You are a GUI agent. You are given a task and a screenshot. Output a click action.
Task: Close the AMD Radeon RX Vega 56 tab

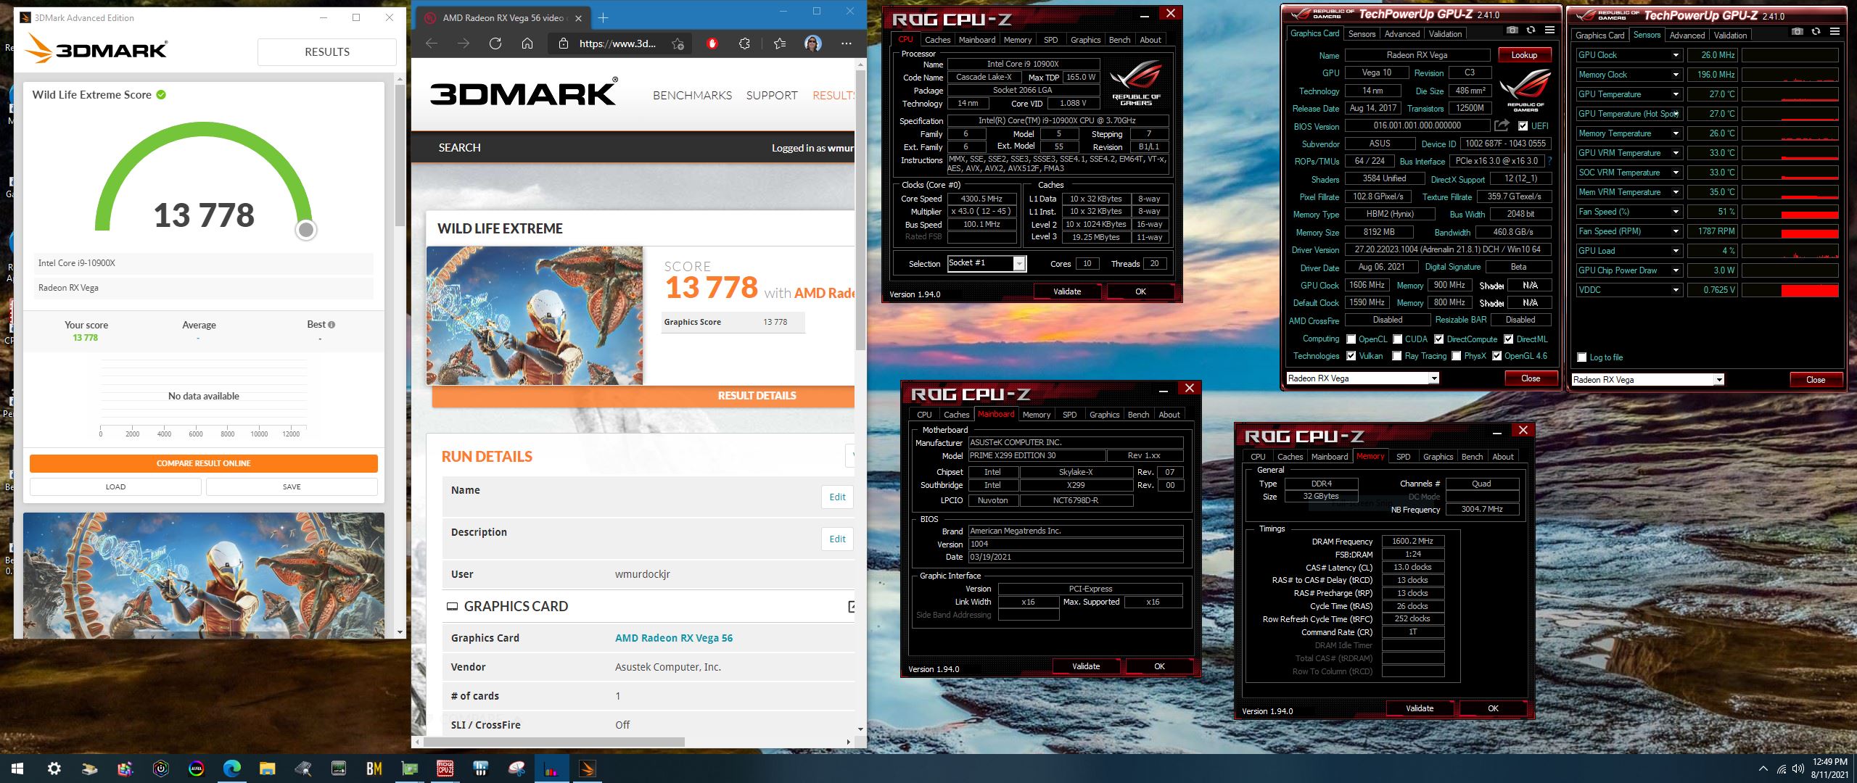click(x=578, y=18)
